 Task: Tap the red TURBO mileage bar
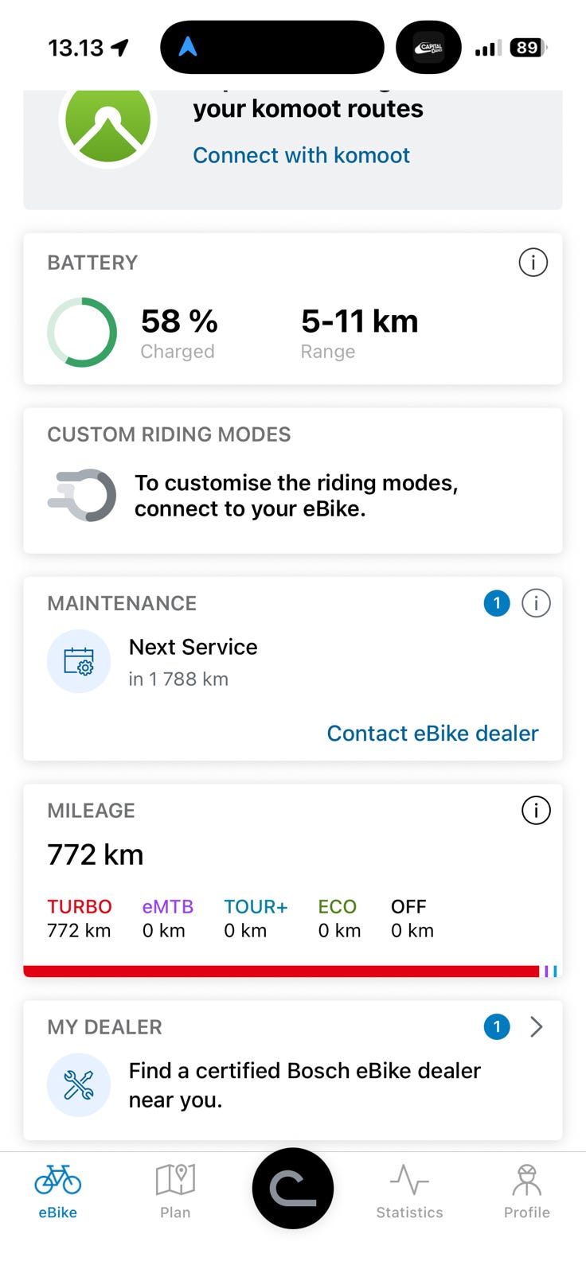[x=281, y=971]
